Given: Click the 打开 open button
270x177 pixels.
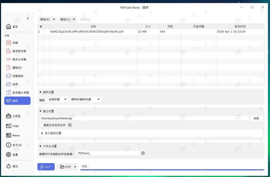Looking at the screenshot, I should [x=65, y=167].
